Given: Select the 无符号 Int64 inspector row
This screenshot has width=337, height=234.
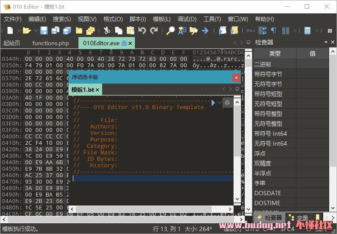Looking at the screenshot, I should tap(291, 144).
